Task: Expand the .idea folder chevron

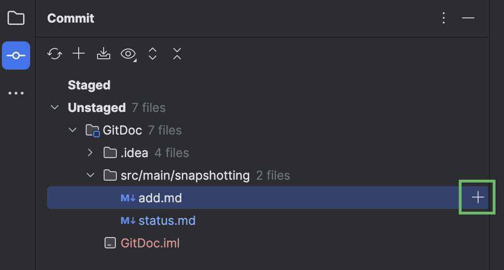Action: click(x=90, y=153)
